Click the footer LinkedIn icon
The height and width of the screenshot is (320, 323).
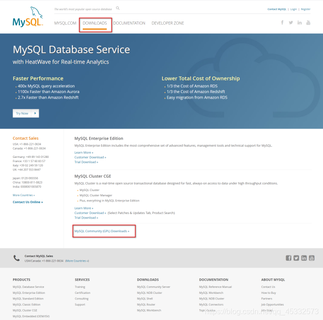pyautogui.click(x=304, y=258)
